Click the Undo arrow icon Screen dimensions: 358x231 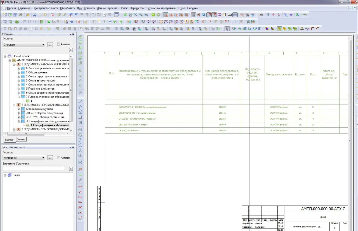76,15
